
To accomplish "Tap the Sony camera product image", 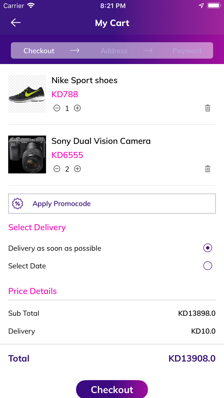I will coord(27,155).
